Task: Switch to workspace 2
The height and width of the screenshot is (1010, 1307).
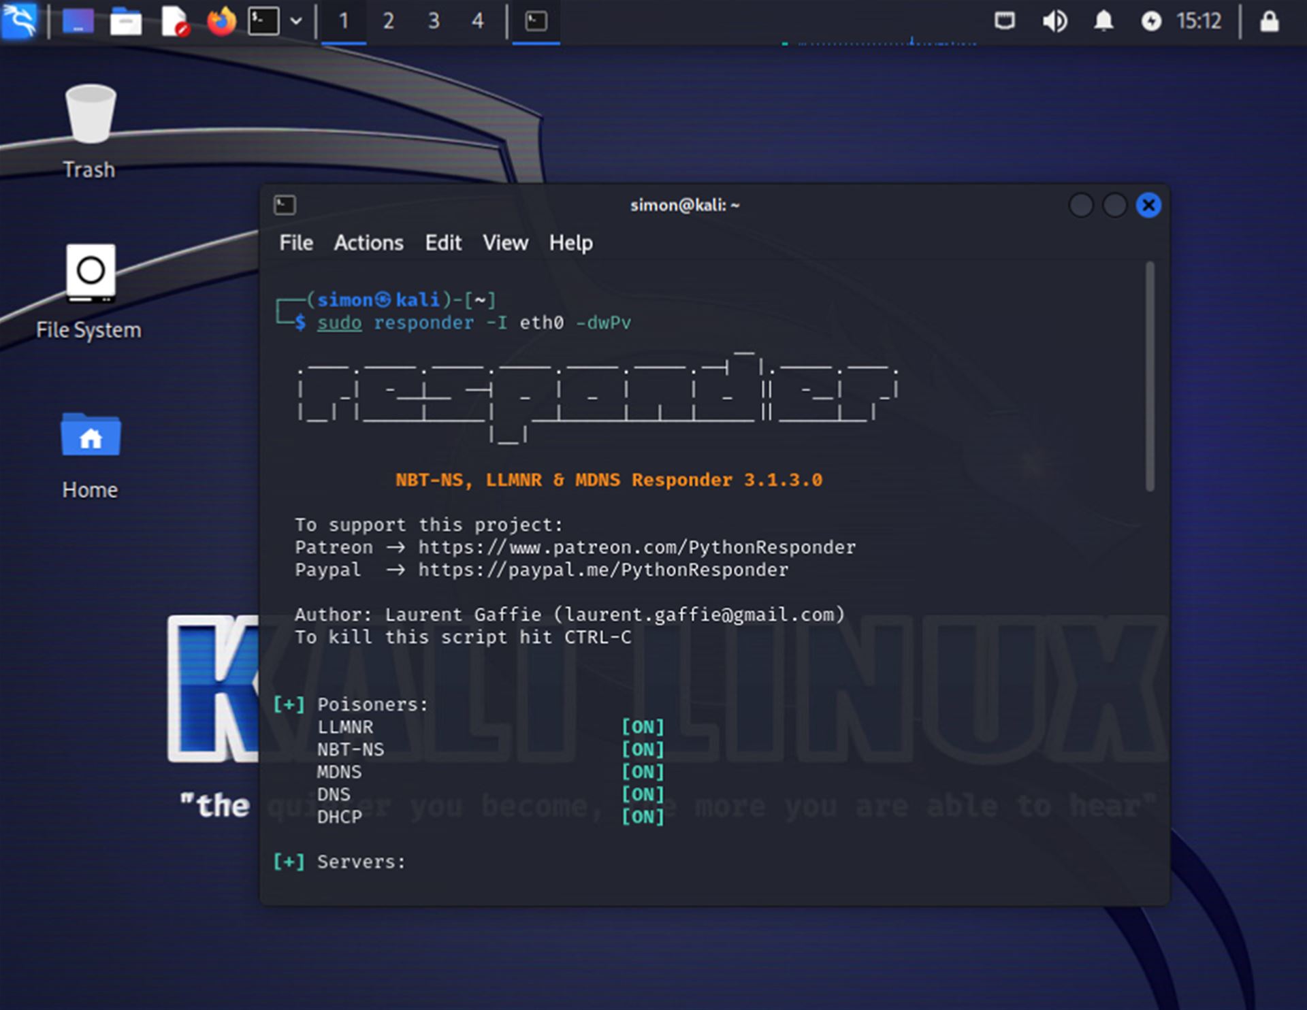Action: pyautogui.click(x=388, y=21)
